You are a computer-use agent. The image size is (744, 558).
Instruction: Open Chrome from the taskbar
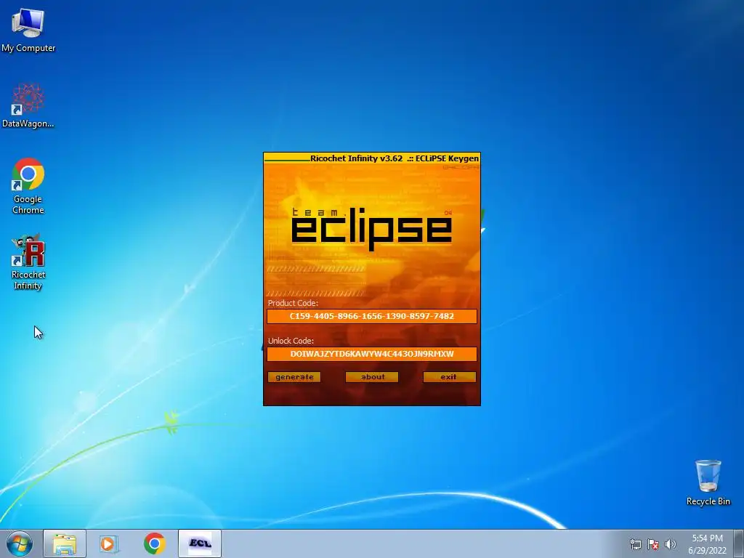(x=154, y=543)
